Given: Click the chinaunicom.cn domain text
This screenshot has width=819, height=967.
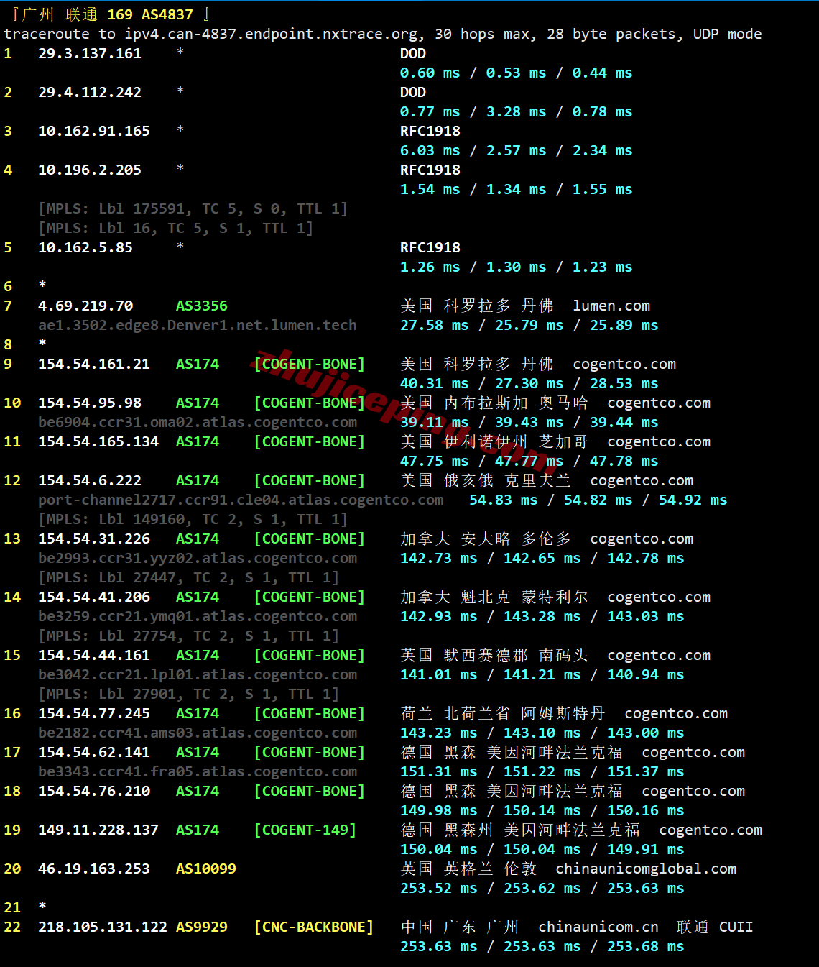Looking at the screenshot, I should click(x=598, y=927).
